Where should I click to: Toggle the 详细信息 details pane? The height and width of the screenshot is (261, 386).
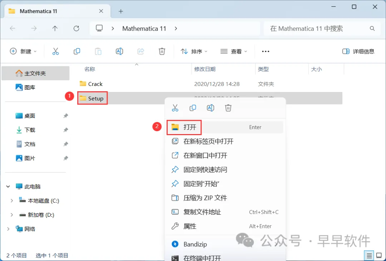(358, 51)
